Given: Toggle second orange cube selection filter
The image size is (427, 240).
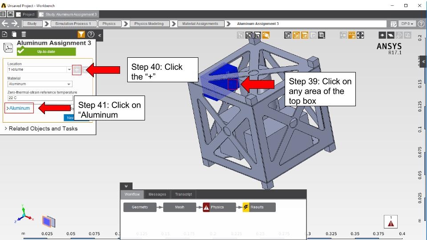Looking at the screenshot, I should tap(305, 35).
